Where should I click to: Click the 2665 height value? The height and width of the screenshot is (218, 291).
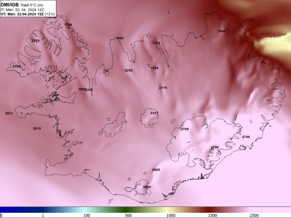156,170
